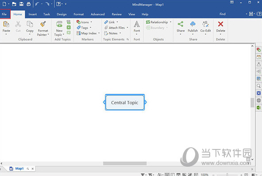Open a file using the folder icon
Viewport: 262px width, 176px height.
14,4
